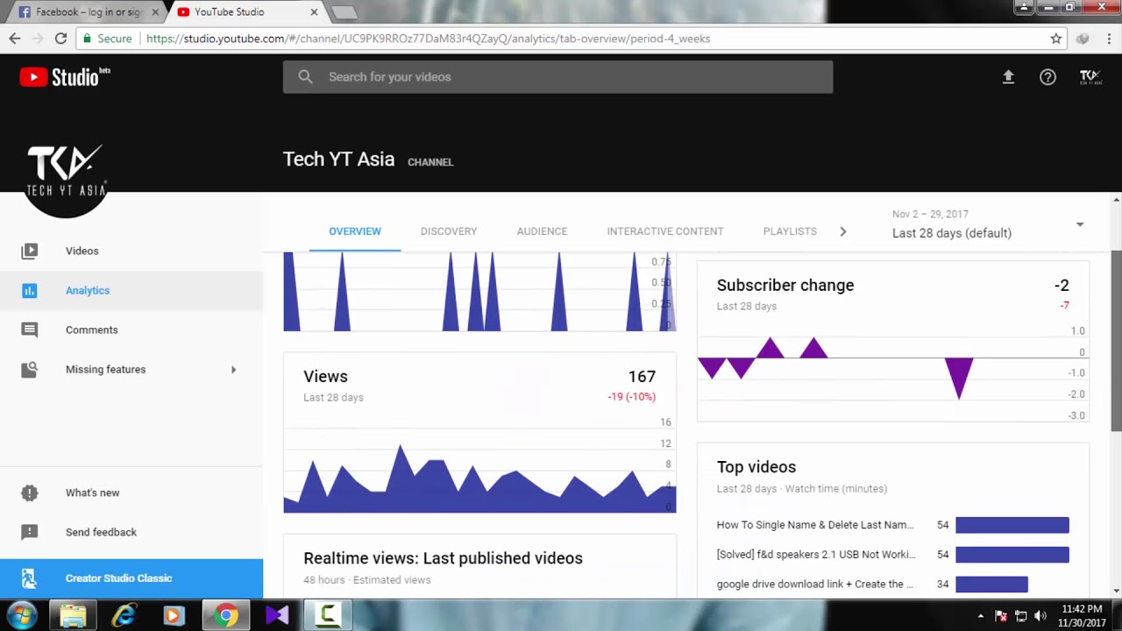Screen dimensions: 1122x631
Task: Click the Top videos heading
Action: (756, 467)
